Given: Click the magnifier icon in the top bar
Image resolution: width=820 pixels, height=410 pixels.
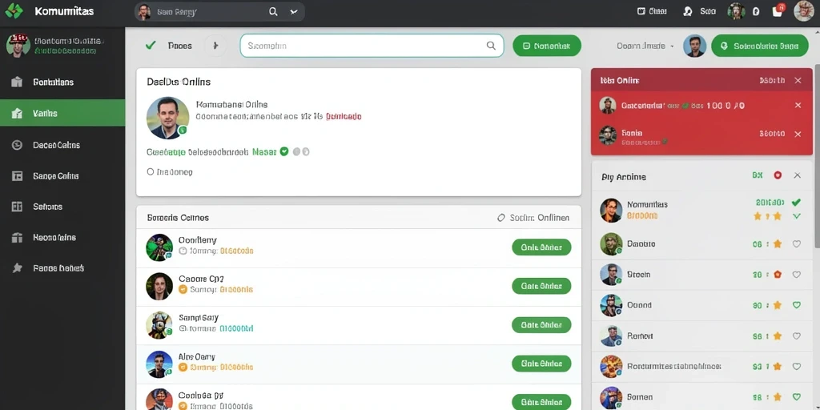Looking at the screenshot, I should point(273,11).
